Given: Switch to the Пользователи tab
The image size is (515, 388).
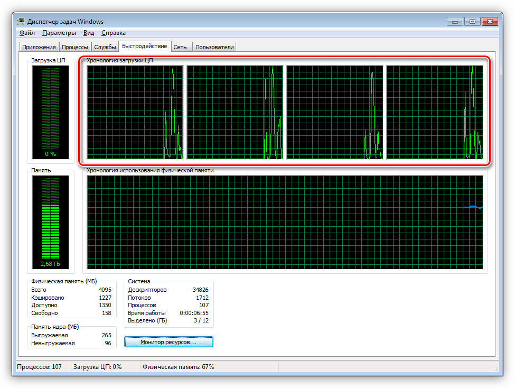Looking at the screenshot, I should [x=214, y=47].
